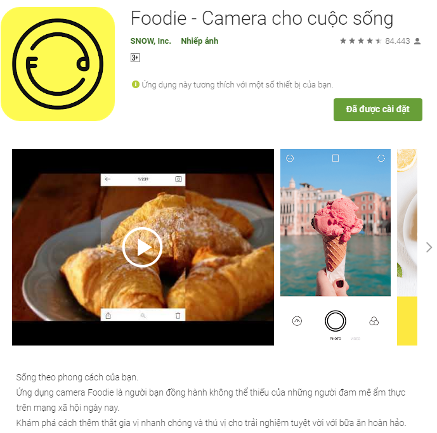Click the 84.443 reviews count

tap(398, 41)
